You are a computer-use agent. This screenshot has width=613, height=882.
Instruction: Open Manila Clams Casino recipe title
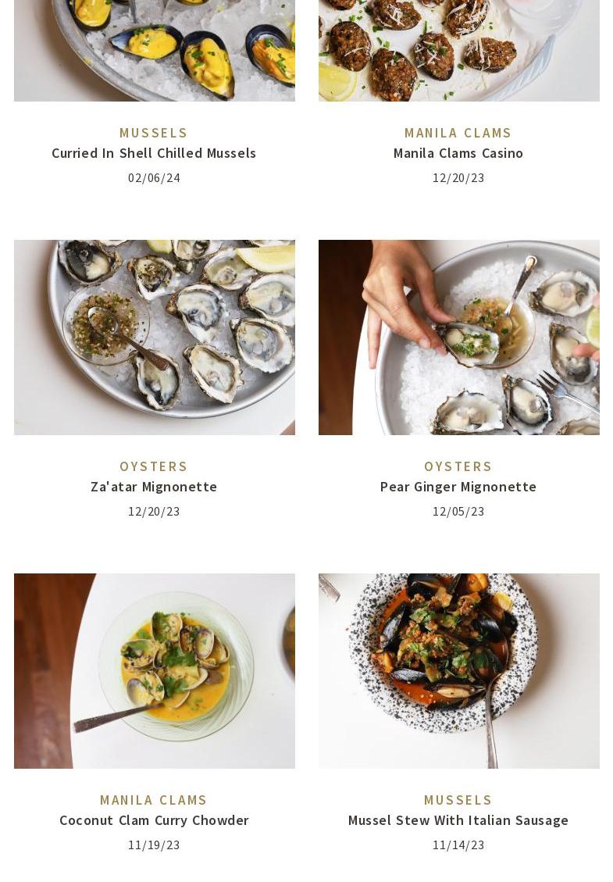point(458,153)
